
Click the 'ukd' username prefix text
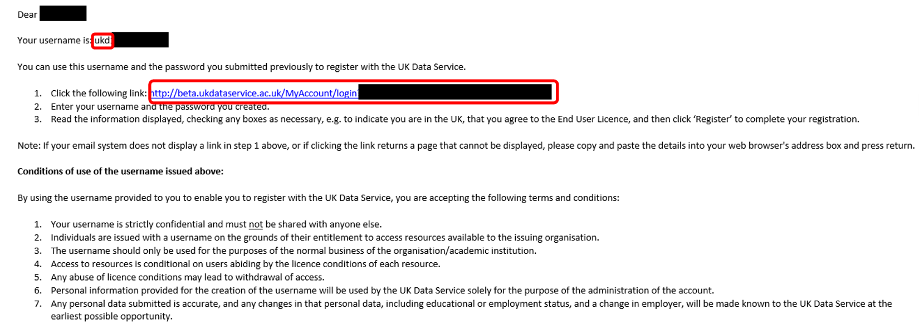[x=102, y=40]
